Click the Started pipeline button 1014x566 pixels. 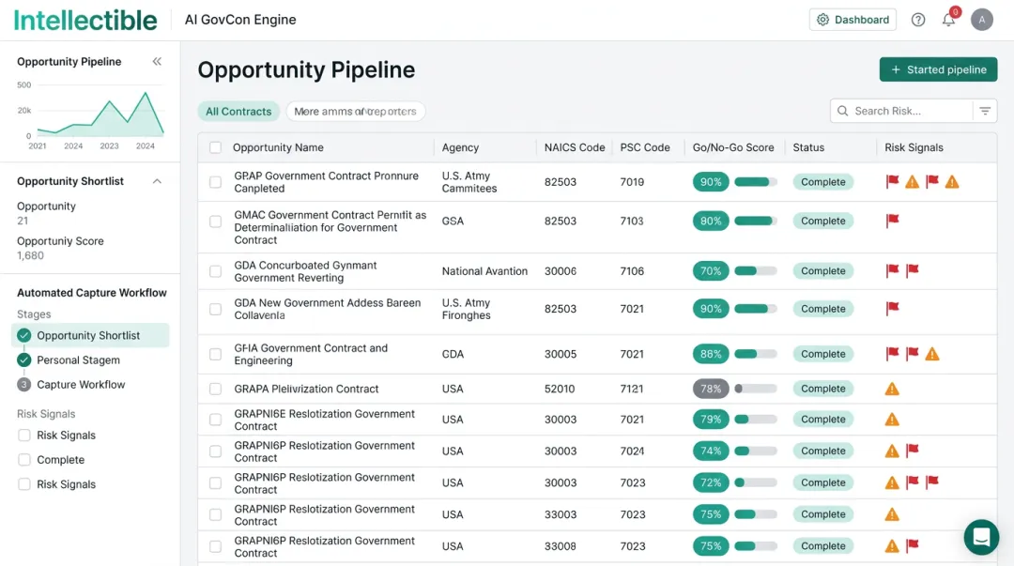(938, 69)
